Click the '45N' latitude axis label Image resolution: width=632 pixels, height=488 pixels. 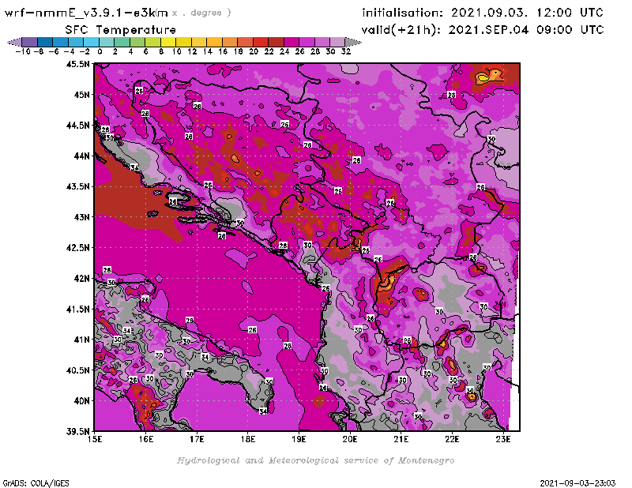[x=81, y=95]
